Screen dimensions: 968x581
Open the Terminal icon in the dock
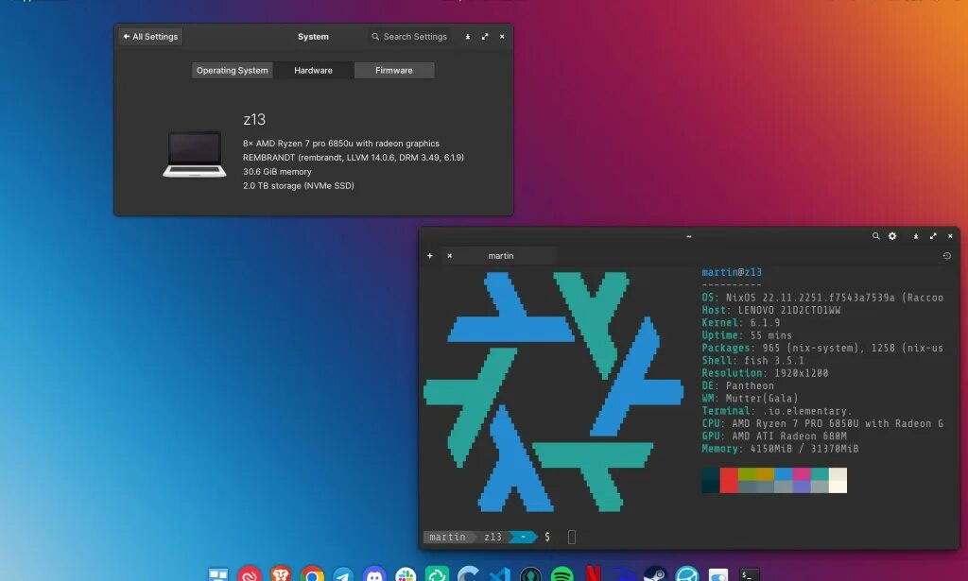coord(750,574)
